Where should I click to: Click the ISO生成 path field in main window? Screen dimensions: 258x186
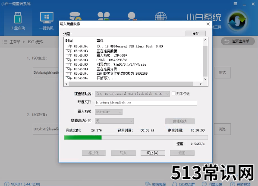[x=46, y=73]
